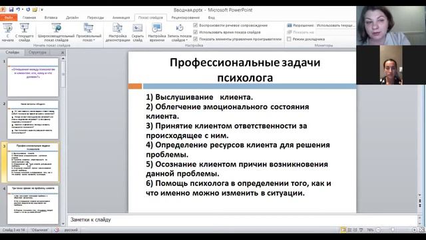Switch to the 'Вид' ribbon tab
Screen dimensions: 426x240
[x=212, y=17]
